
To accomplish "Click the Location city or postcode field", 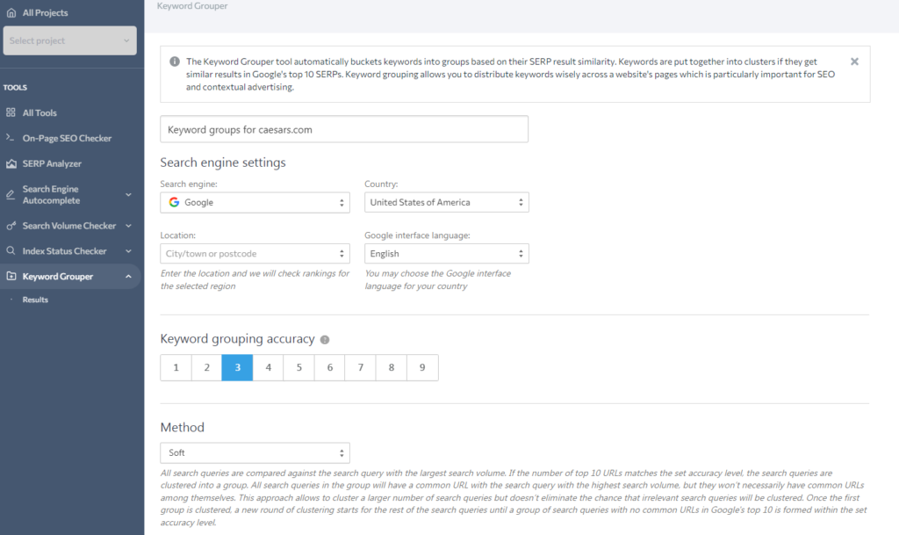I will (x=255, y=254).
